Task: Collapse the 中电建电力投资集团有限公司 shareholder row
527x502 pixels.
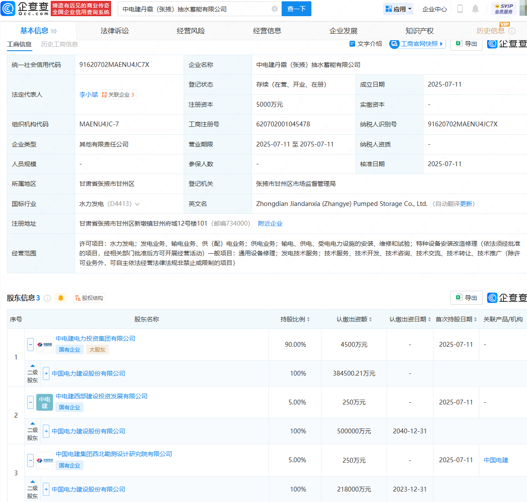Action: pyautogui.click(x=30, y=345)
